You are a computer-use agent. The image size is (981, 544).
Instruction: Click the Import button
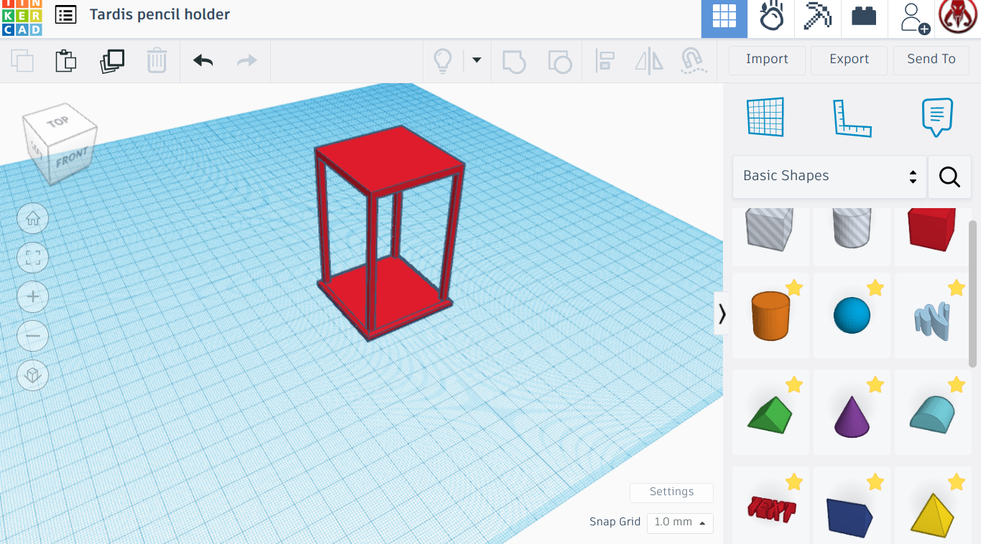coord(767,60)
